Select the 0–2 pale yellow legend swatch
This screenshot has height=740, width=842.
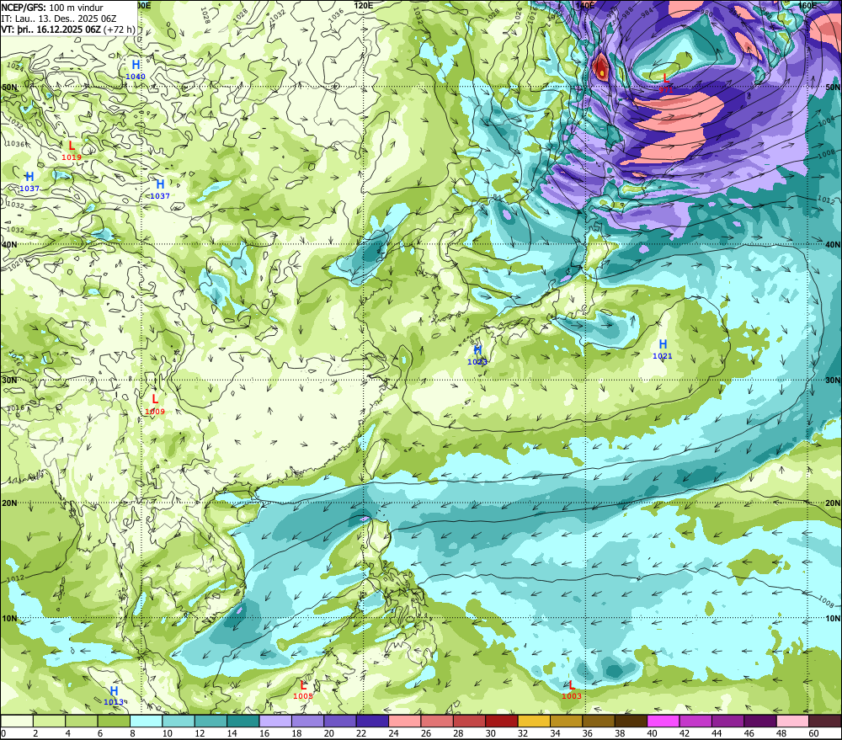point(17,721)
